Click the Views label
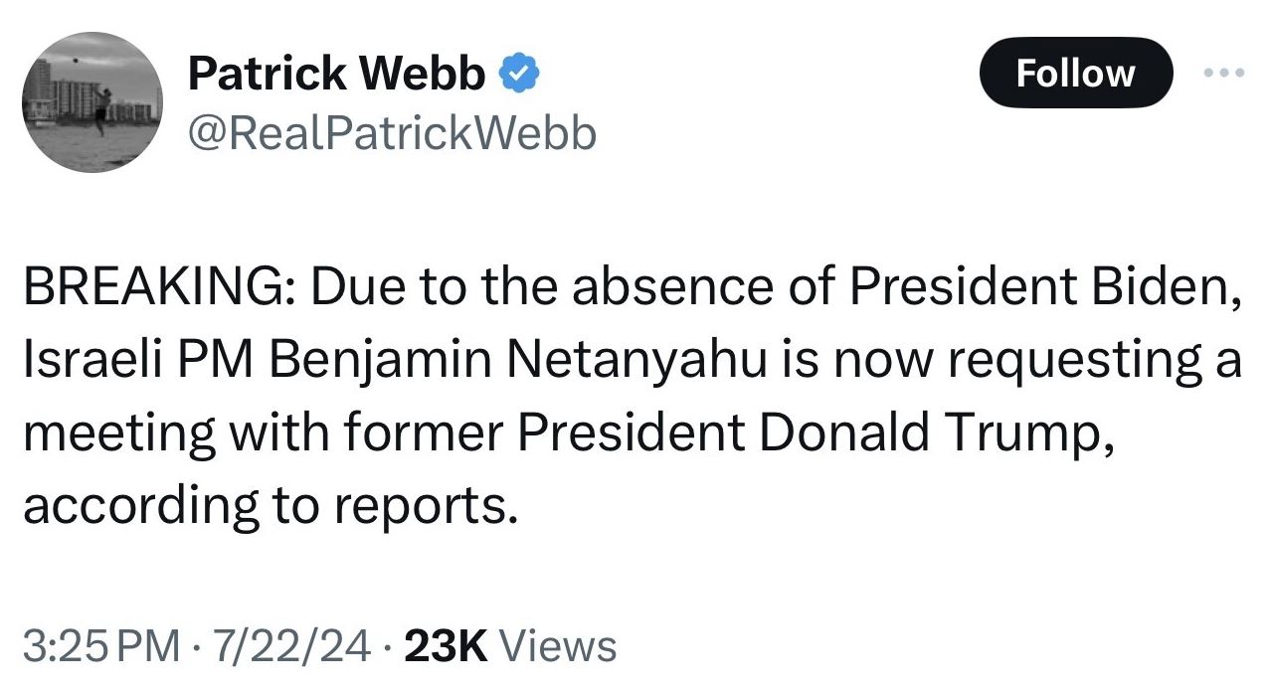 [558, 646]
